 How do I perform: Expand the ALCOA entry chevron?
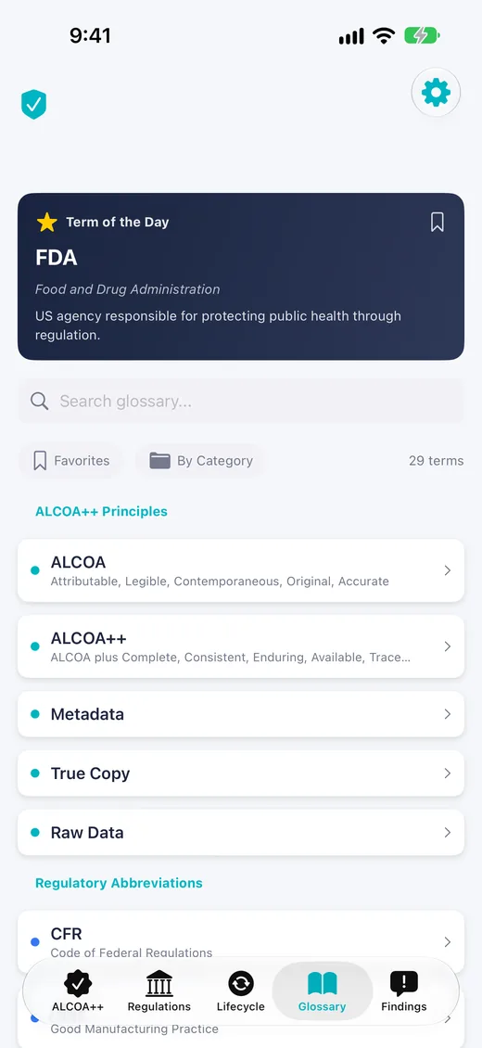[448, 570]
